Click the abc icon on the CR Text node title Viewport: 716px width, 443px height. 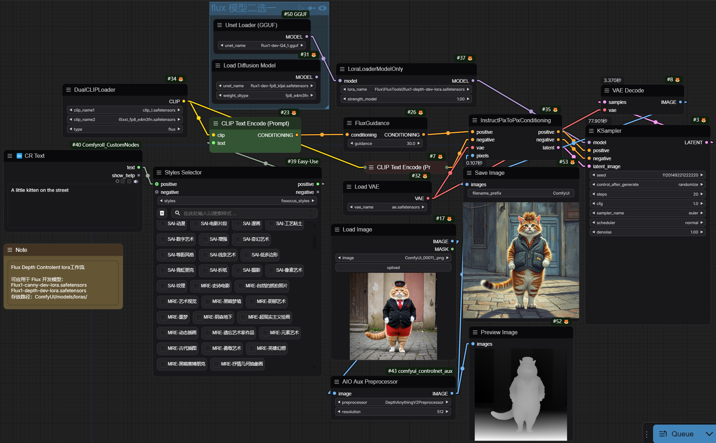click(x=19, y=156)
